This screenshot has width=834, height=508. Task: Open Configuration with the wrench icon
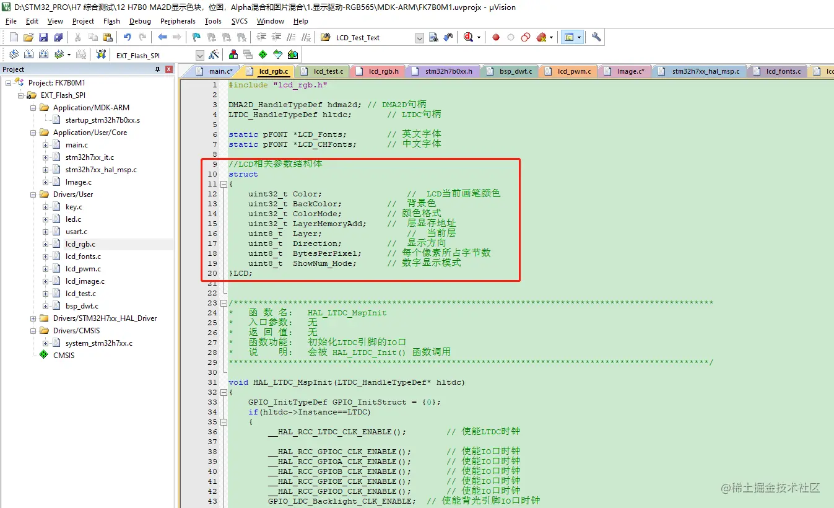pyautogui.click(x=596, y=37)
